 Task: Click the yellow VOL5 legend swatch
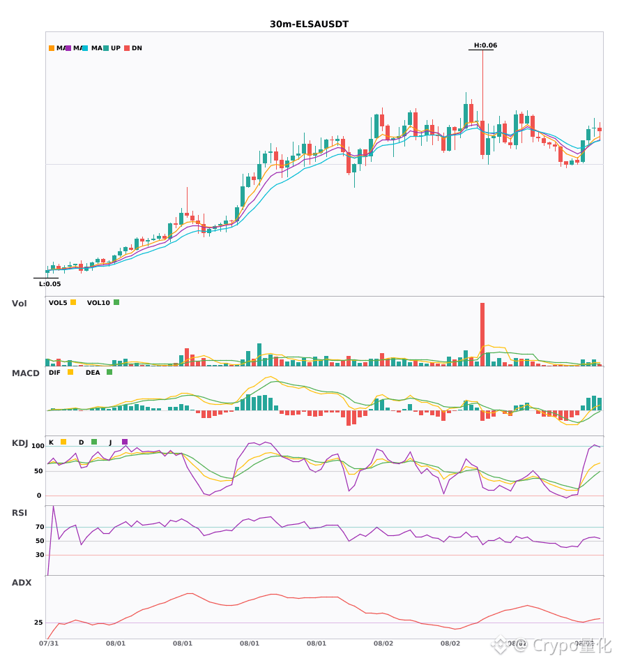[73, 302]
